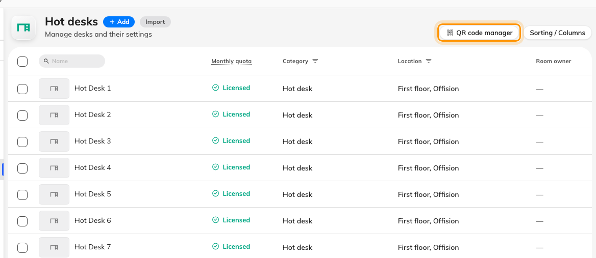The height and width of the screenshot is (258, 596).
Task: Open the Hot Desk 7 name
Action: [x=93, y=247]
